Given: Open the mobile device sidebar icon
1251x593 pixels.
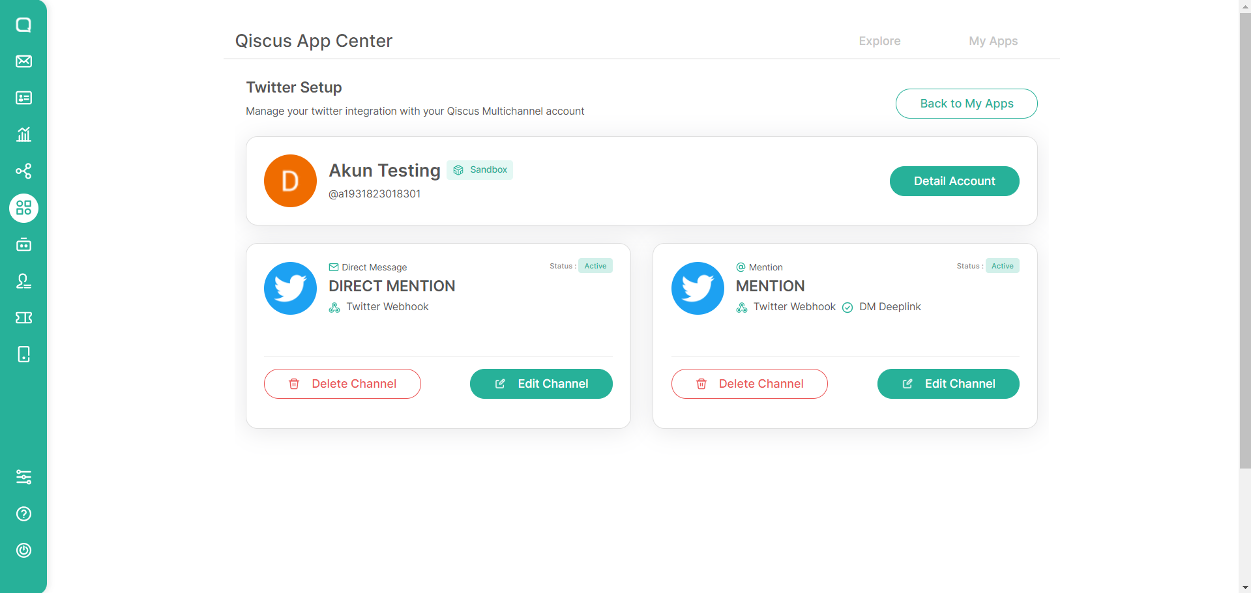Looking at the screenshot, I should pyautogui.click(x=23, y=354).
